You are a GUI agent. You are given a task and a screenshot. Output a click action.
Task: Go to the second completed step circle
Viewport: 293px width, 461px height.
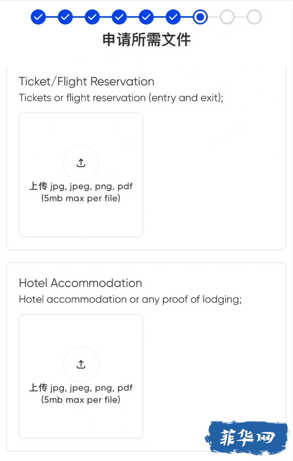pos(65,17)
